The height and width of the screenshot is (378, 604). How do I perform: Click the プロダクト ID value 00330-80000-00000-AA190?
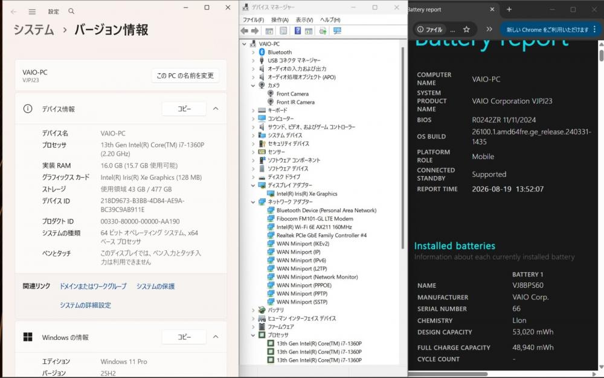coord(140,221)
